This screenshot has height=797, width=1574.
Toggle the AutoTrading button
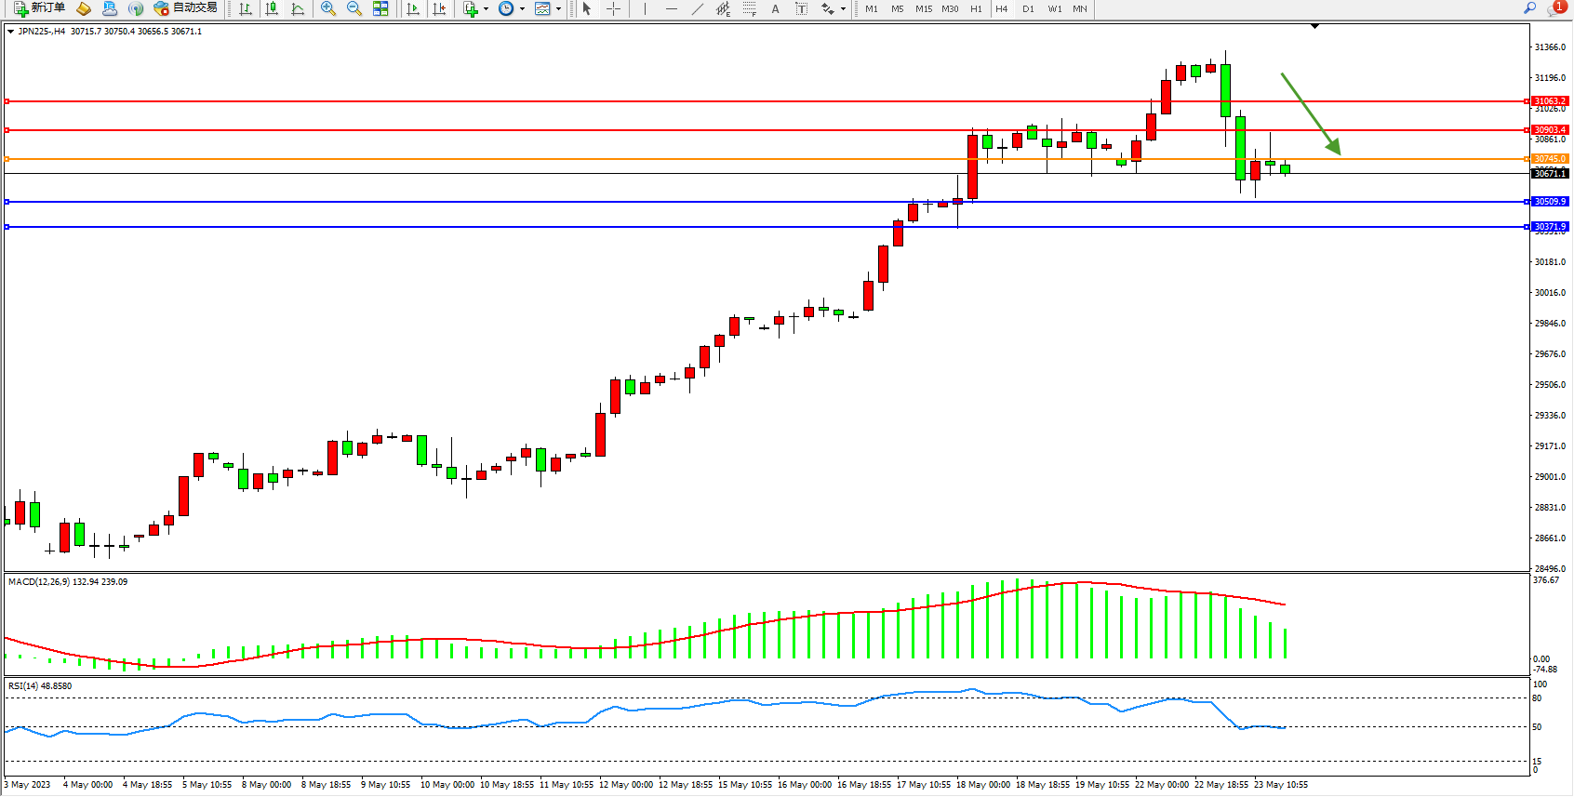[x=186, y=8]
